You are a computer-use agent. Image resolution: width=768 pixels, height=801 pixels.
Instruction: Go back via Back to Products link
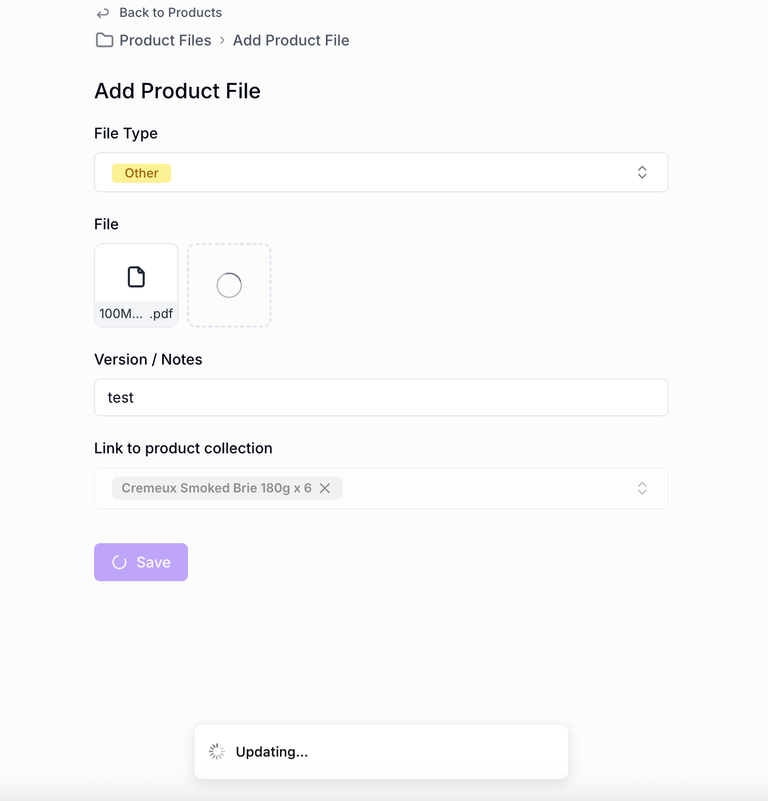tap(170, 13)
